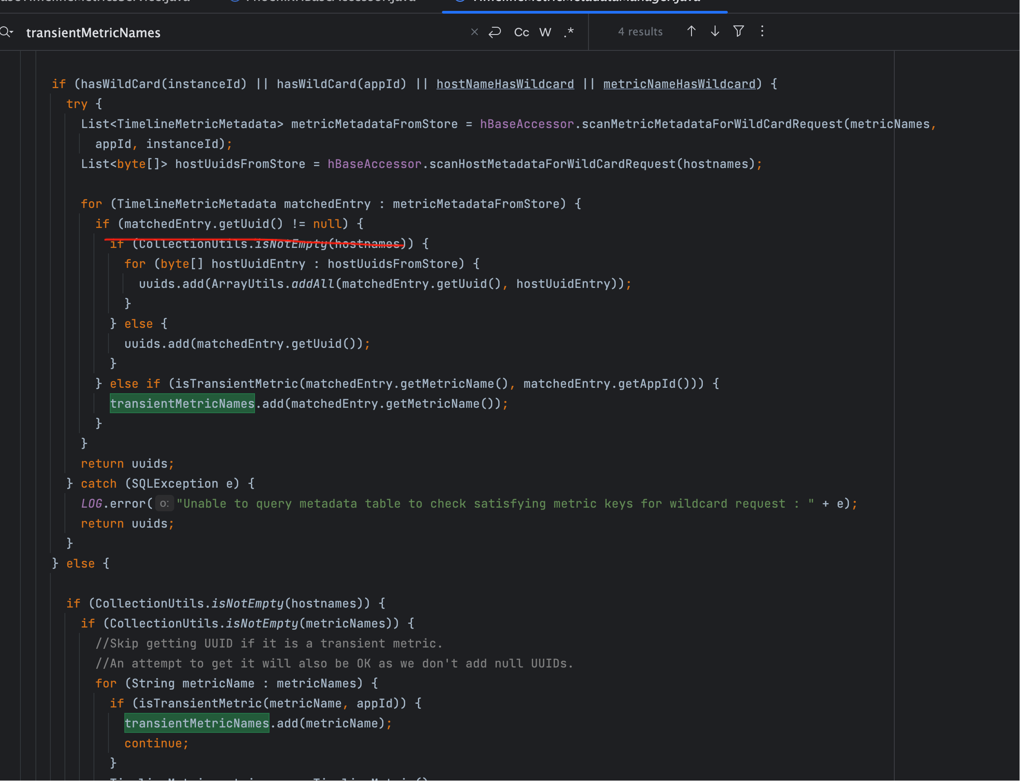1020x781 pixels.
Task: Click the LOG identifier in error call
Action: click(x=91, y=504)
